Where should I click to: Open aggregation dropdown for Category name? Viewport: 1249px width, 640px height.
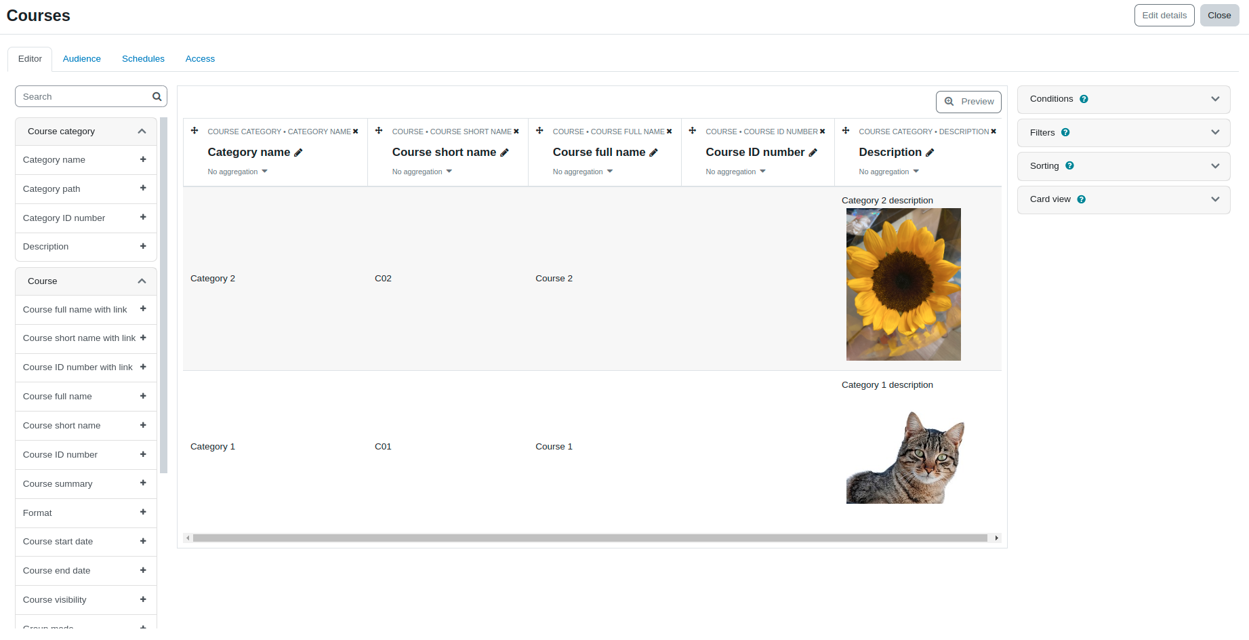(x=238, y=172)
